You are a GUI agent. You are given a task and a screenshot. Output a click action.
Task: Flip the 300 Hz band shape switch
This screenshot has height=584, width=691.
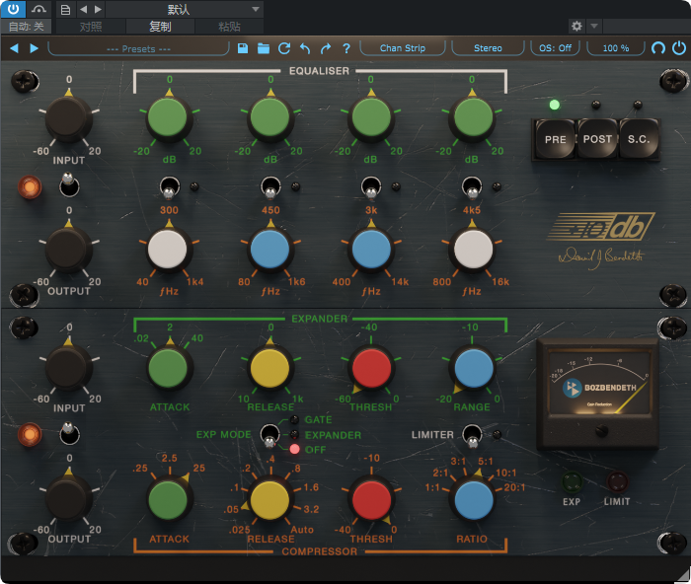pyautogui.click(x=169, y=187)
